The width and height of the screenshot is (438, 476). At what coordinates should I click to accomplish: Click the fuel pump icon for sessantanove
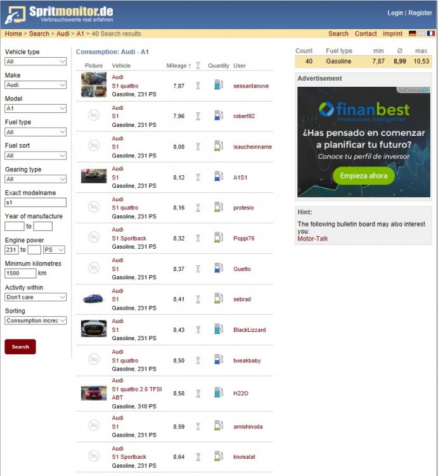[218, 85]
